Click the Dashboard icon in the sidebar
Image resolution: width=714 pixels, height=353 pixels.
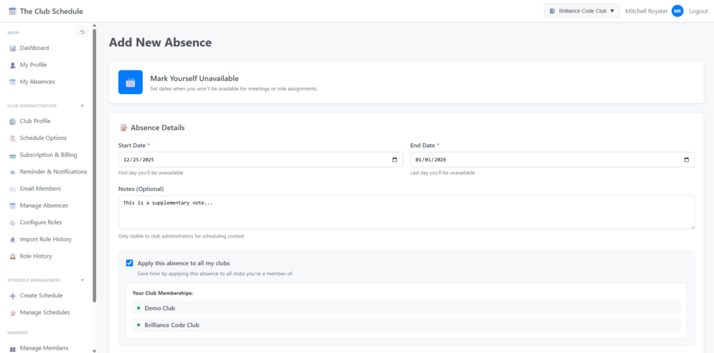(x=13, y=48)
